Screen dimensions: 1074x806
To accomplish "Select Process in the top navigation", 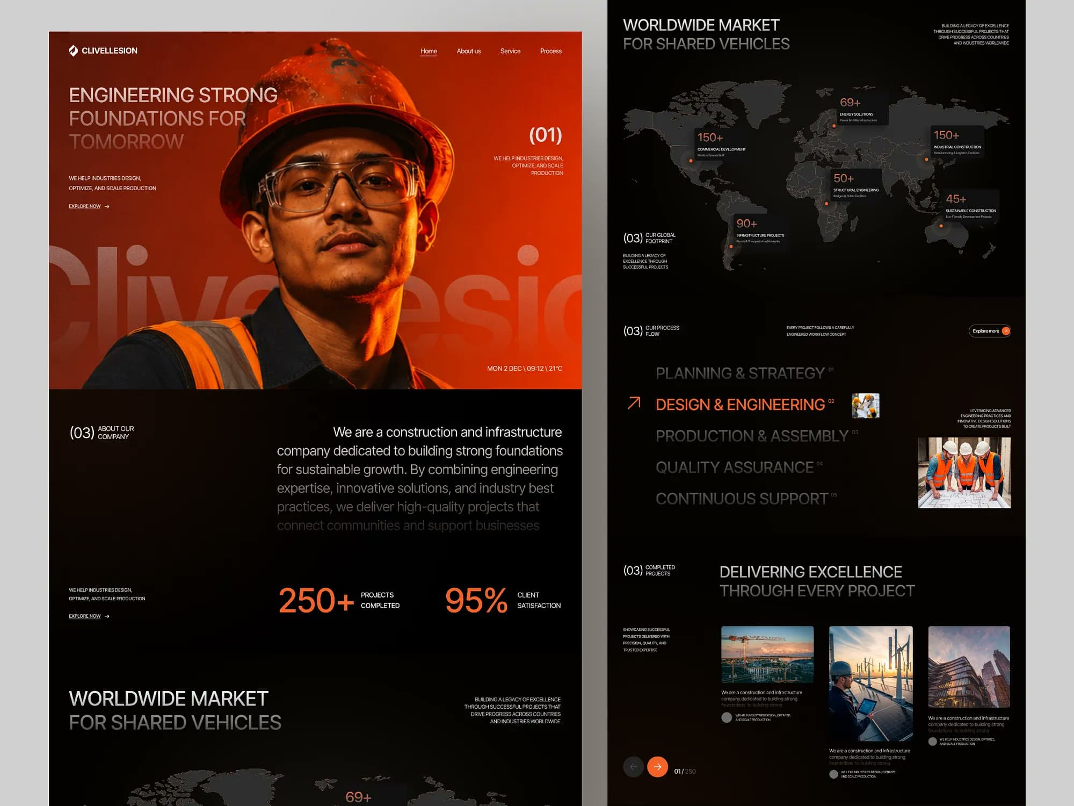I will pyautogui.click(x=551, y=51).
